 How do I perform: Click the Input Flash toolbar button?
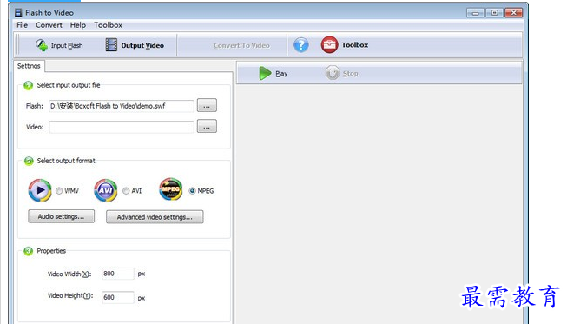click(59, 45)
